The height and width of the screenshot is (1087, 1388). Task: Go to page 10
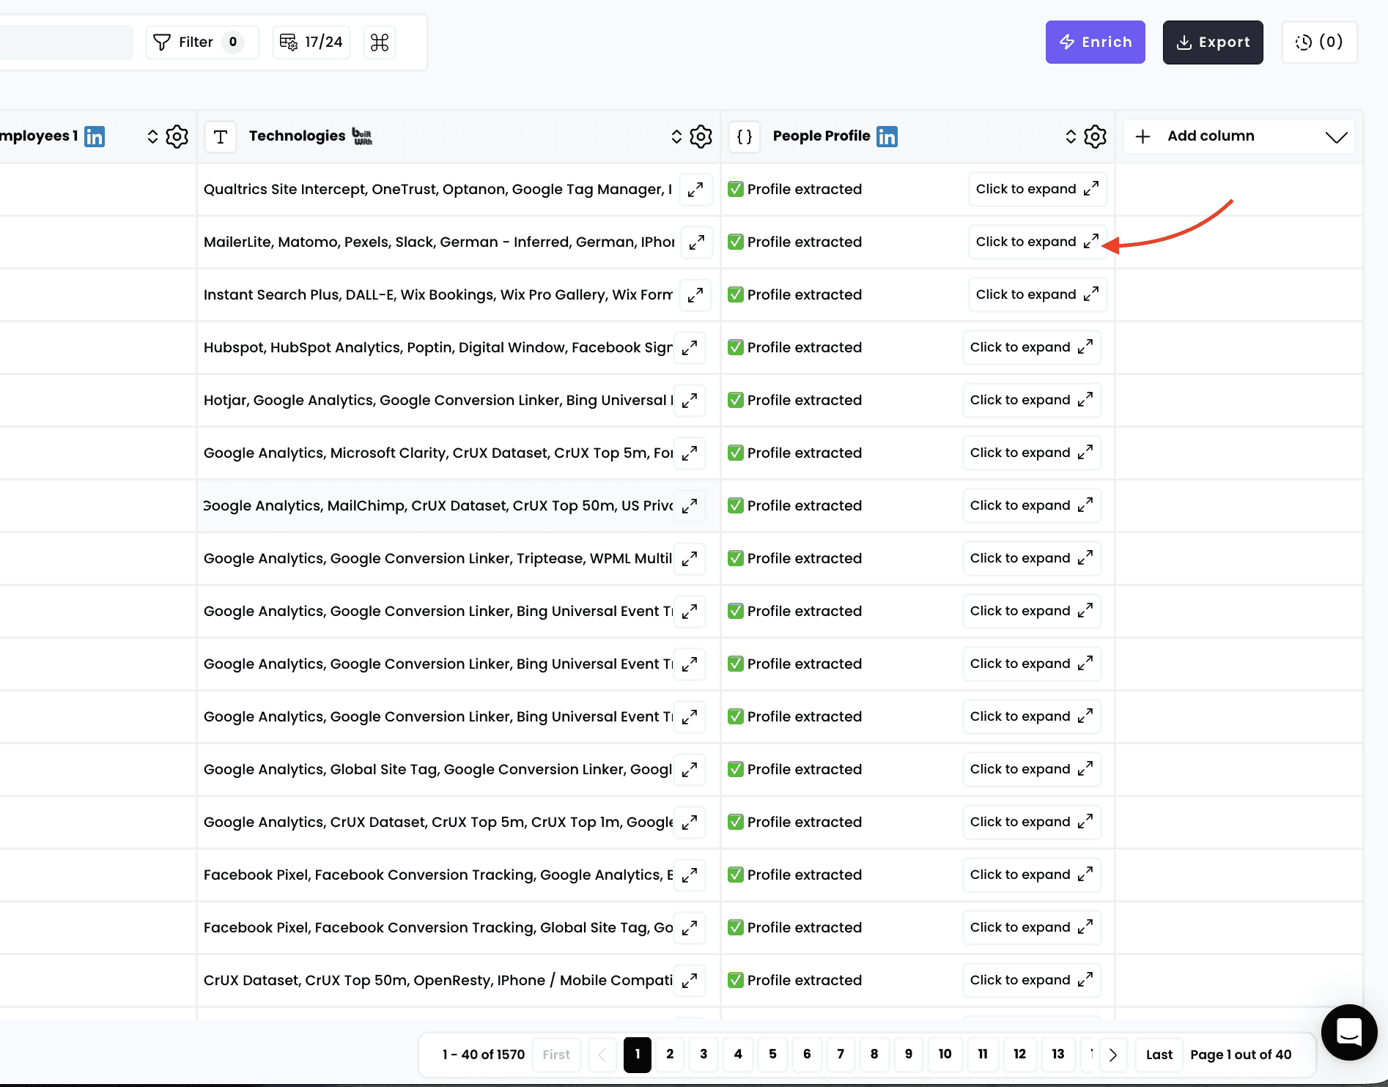point(945,1054)
